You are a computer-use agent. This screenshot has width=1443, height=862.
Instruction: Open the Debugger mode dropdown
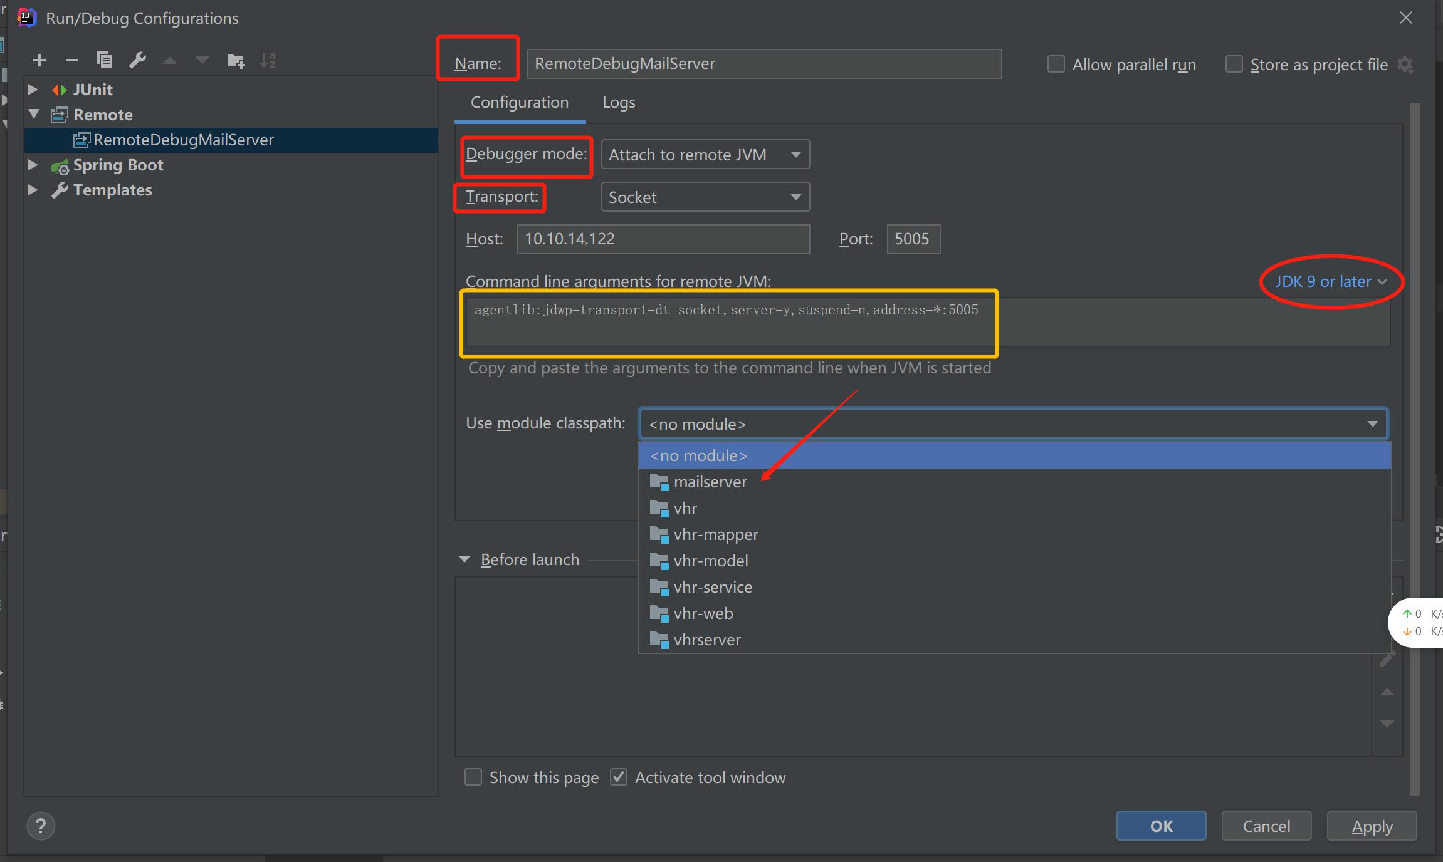click(705, 155)
